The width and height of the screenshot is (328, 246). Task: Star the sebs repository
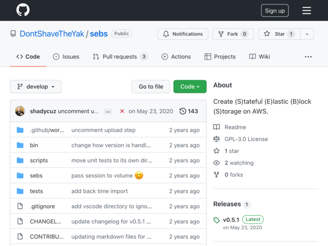coord(279,34)
